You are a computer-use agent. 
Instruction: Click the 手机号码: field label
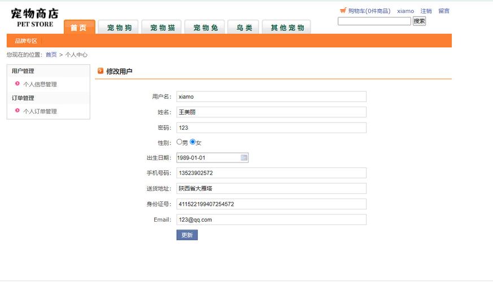(159, 173)
